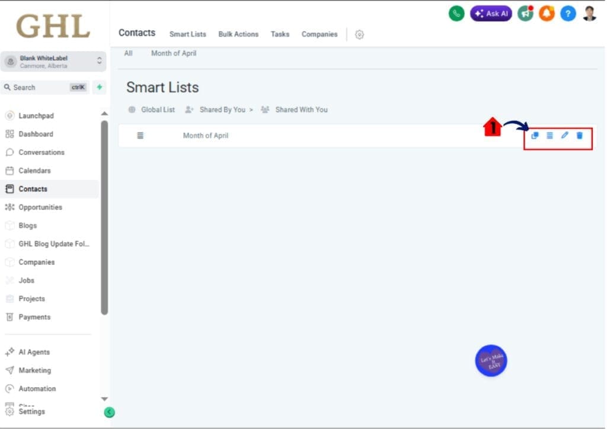
Task: Duplicate the Month of April smart list
Action: [x=535, y=136]
